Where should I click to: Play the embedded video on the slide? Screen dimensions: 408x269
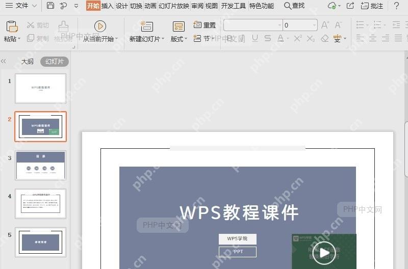[324, 253]
